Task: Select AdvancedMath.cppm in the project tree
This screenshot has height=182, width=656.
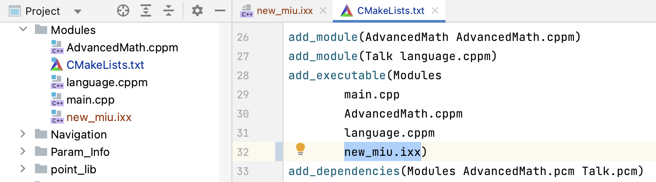Action: (122, 47)
